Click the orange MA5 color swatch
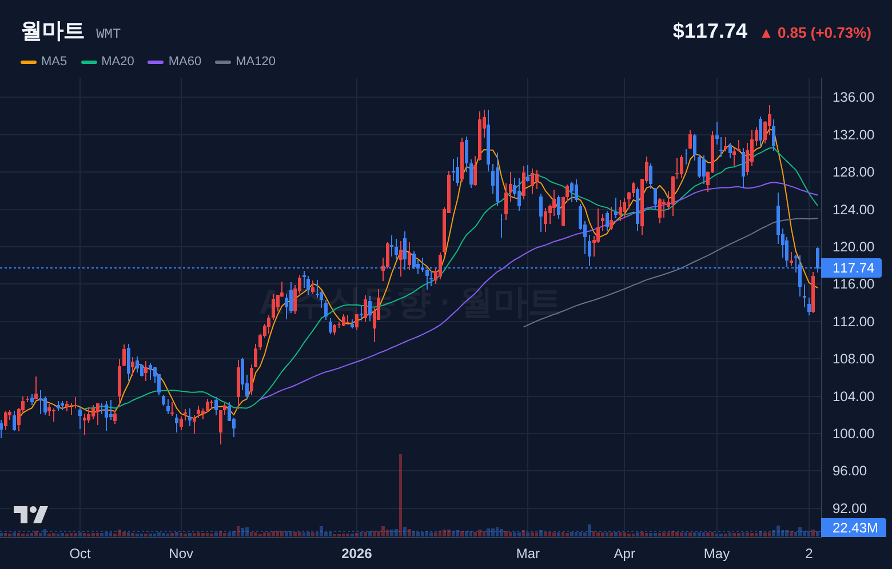 click(x=29, y=62)
